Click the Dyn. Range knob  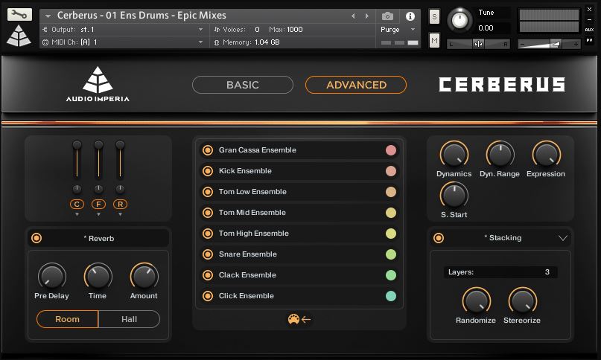click(x=500, y=155)
